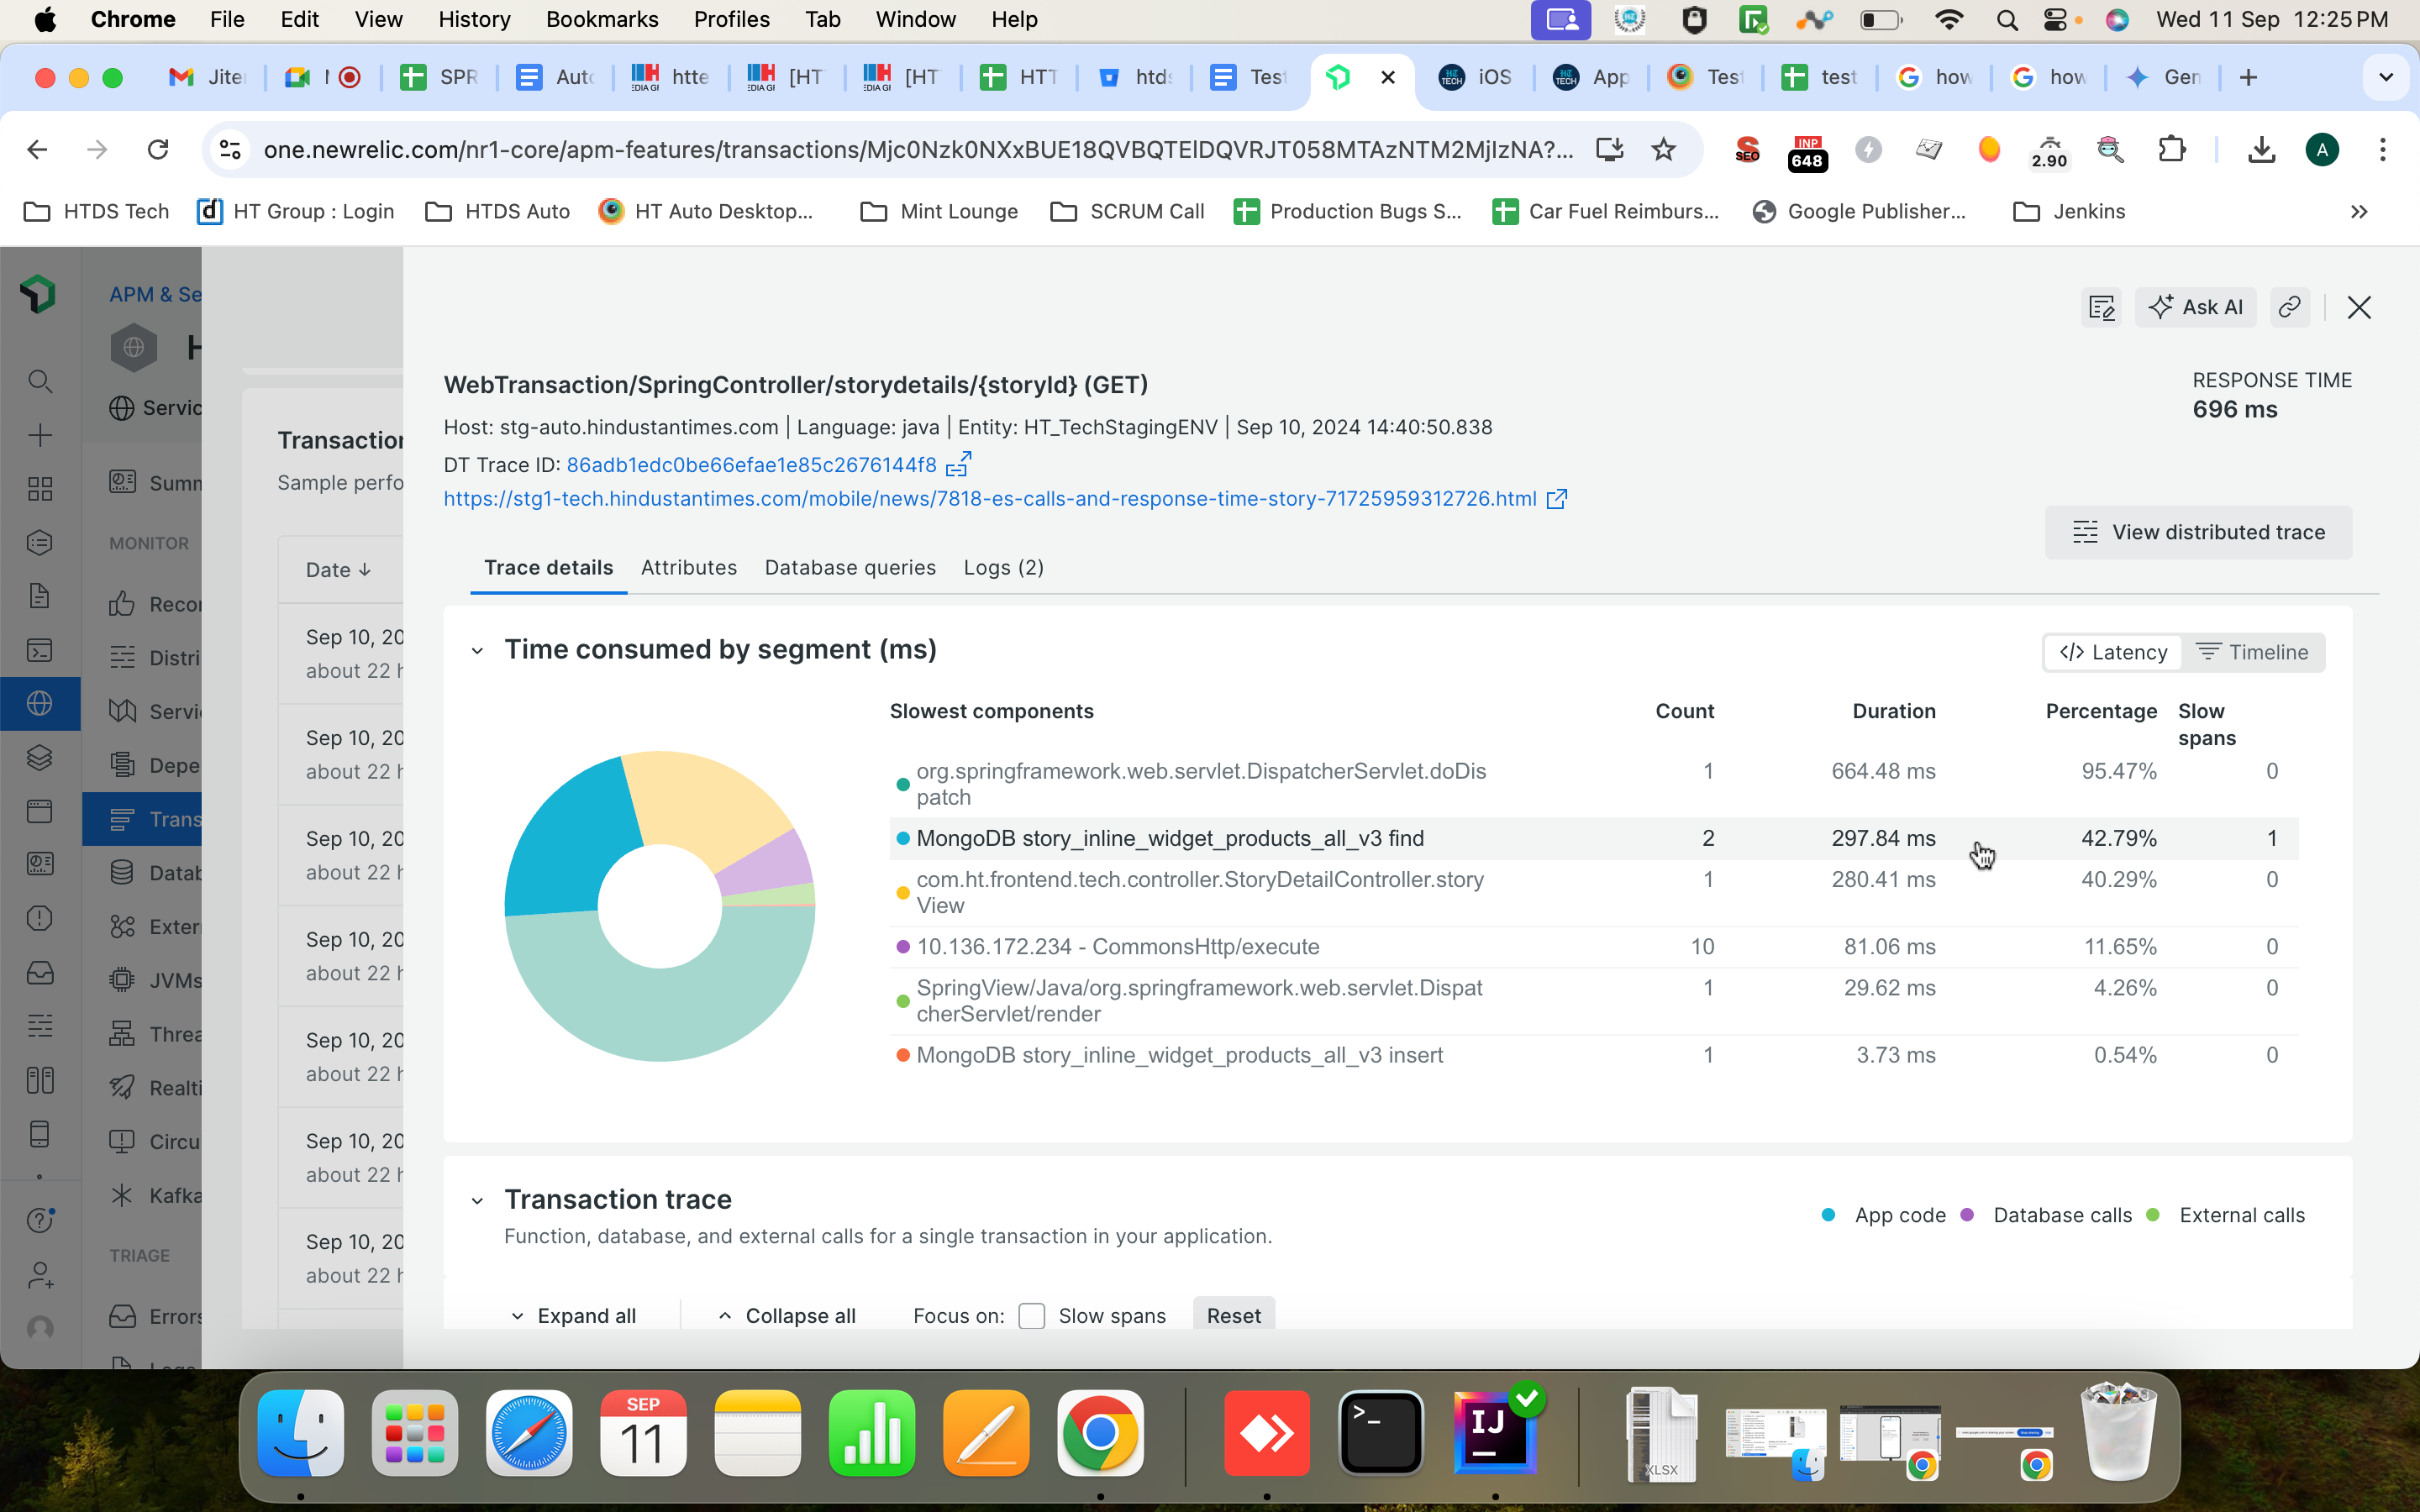2420x1512 pixels.
Task: Click the search magnifier in the left sidebar
Action: tap(40, 381)
